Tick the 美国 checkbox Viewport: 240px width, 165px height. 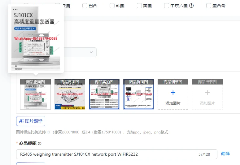(x=139, y=6)
